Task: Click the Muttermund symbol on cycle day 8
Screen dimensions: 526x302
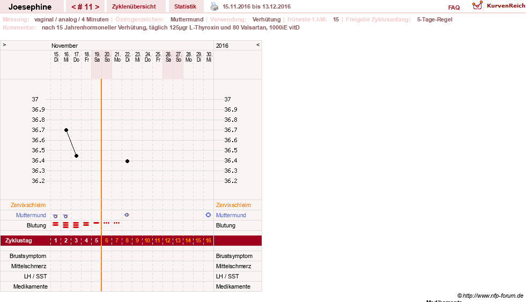Action: [x=127, y=215]
